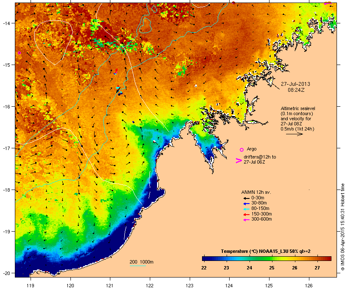The height and width of the screenshot is (289, 348).
Task: Click the '0-30m' depth label
Action: click(x=258, y=198)
